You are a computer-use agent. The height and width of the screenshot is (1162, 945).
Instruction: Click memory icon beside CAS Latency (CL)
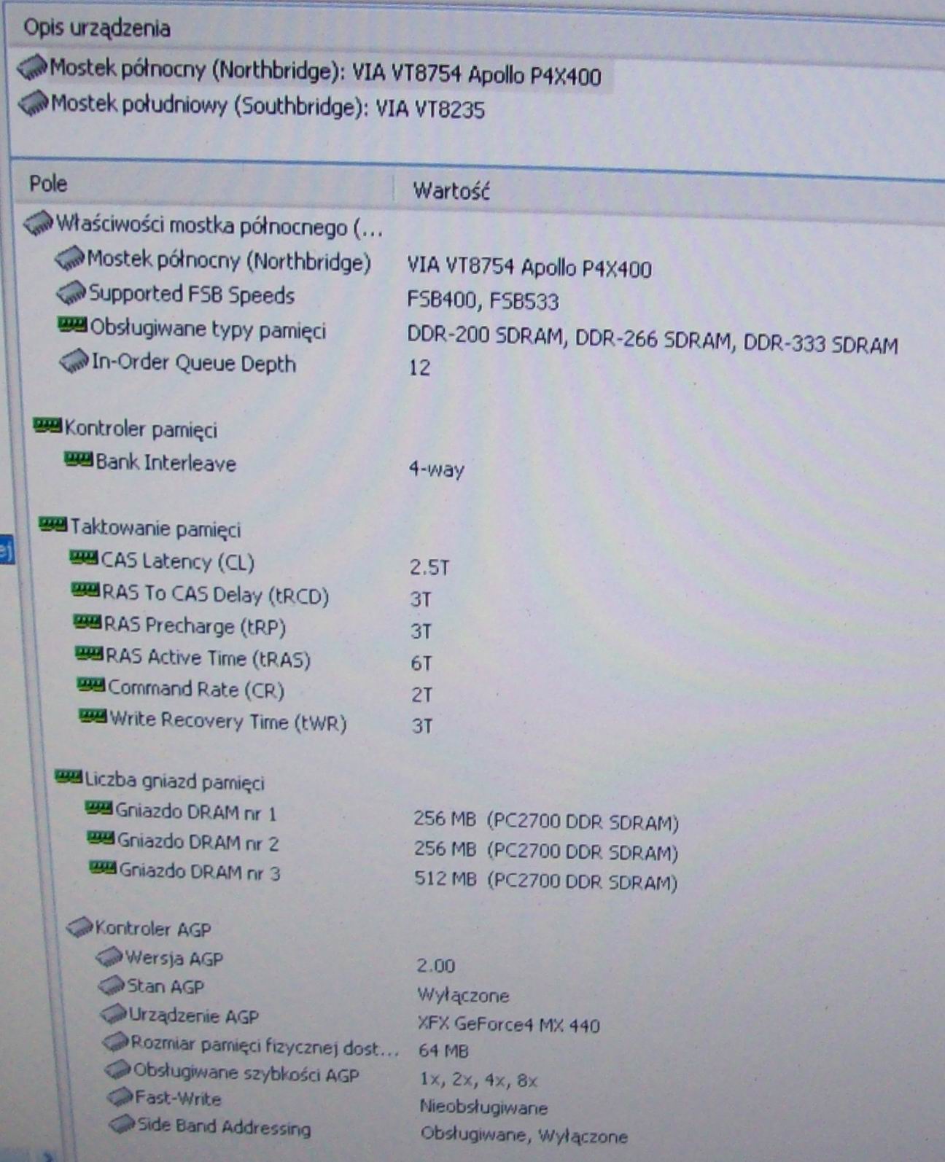click(x=83, y=558)
